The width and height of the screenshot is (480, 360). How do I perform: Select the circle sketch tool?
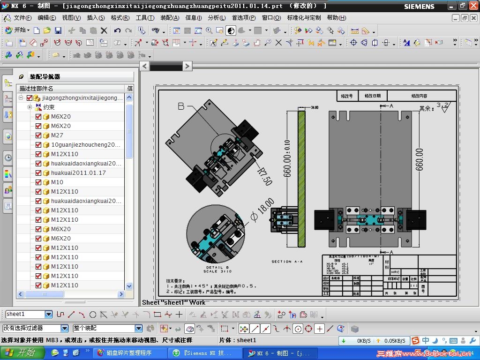(x=93, y=315)
